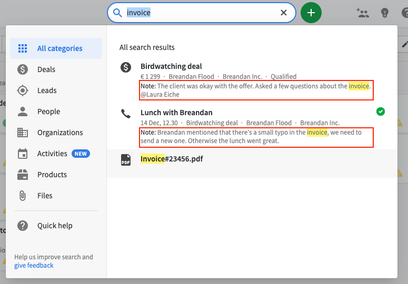Click '14 Dec, 12.30' activity time
408x284 pixels.
click(x=159, y=123)
